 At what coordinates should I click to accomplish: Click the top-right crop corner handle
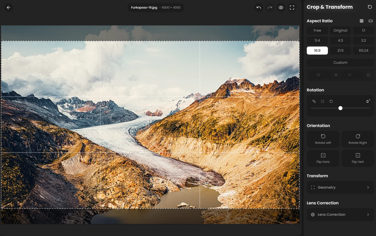point(299,41)
